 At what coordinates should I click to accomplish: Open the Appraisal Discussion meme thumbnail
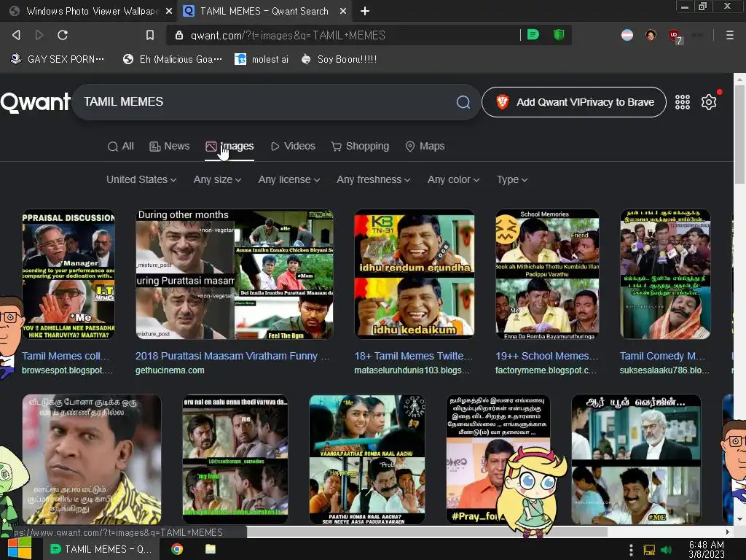pos(68,274)
